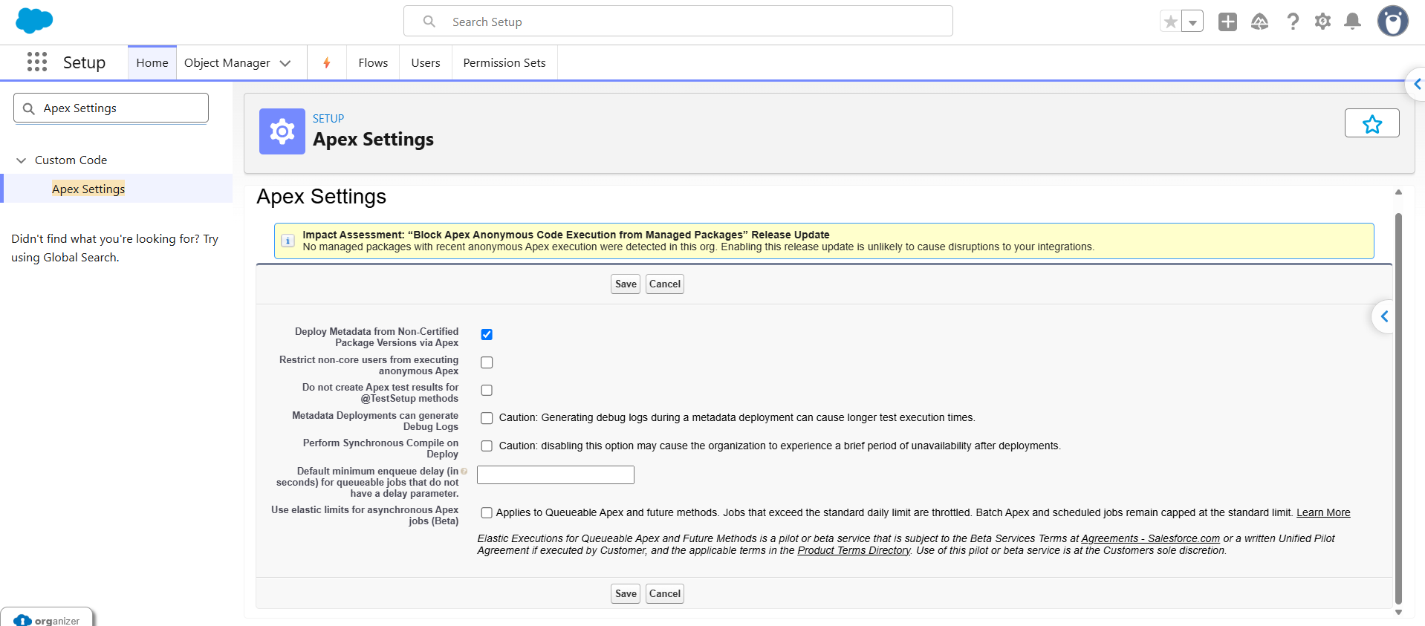Open the organizer cloud icon

[x=22, y=620]
